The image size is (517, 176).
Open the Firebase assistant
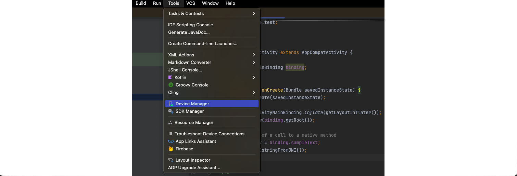pos(212,149)
